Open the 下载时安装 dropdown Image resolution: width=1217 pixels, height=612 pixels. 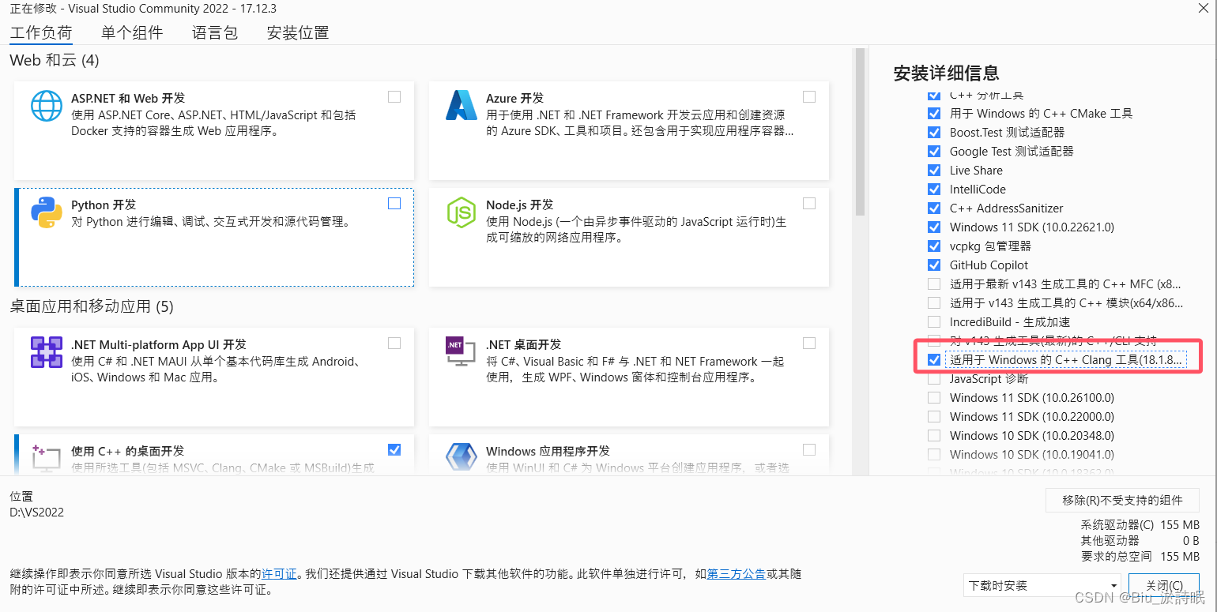tap(1042, 586)
